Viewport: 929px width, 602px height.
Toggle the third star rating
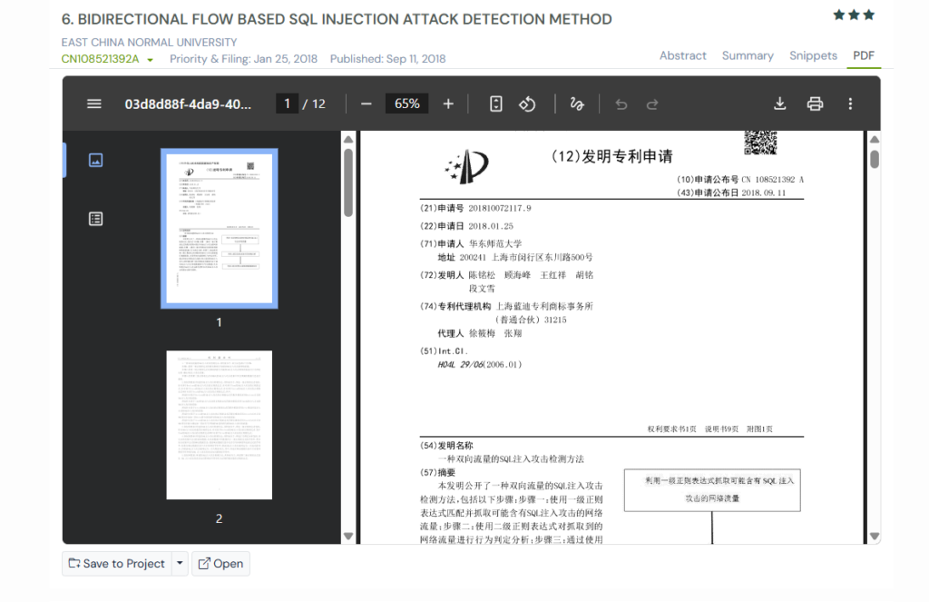click(869, 15)
